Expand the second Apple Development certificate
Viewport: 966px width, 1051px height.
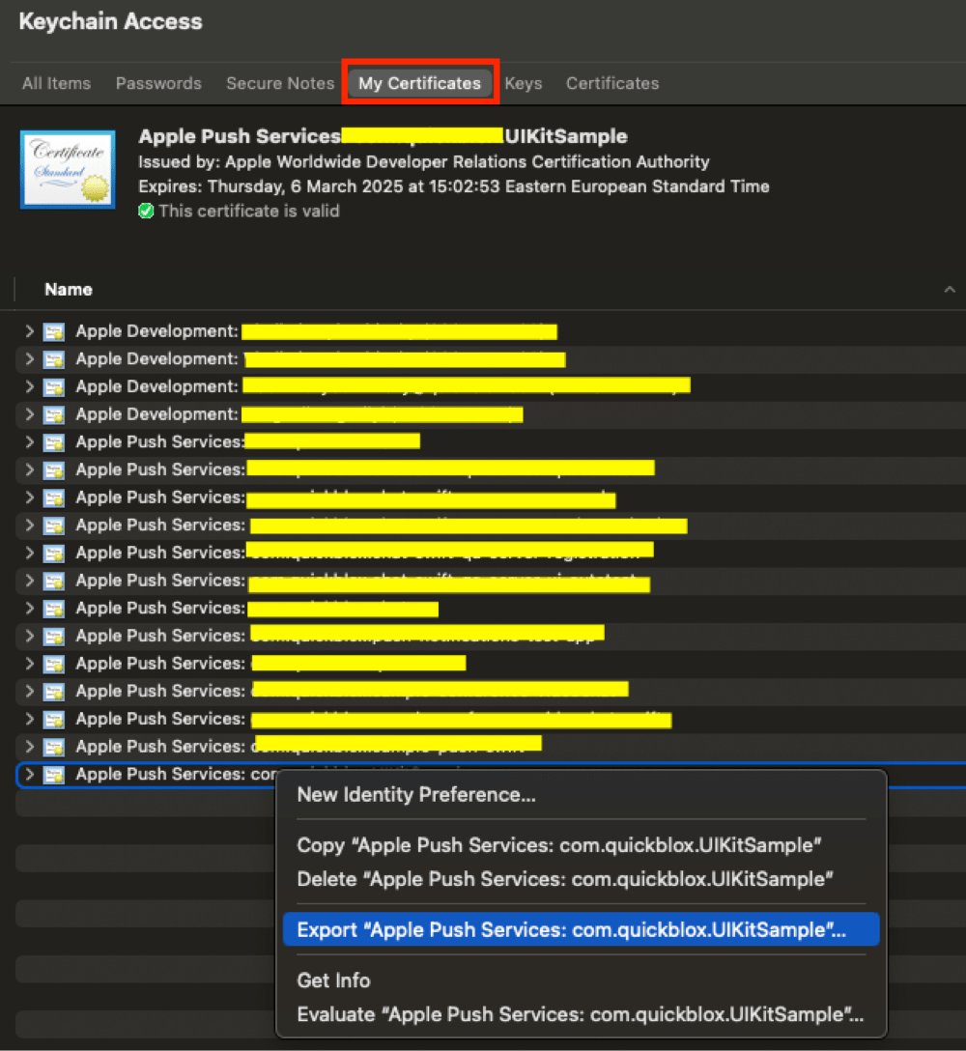click(x=29, y=358)
